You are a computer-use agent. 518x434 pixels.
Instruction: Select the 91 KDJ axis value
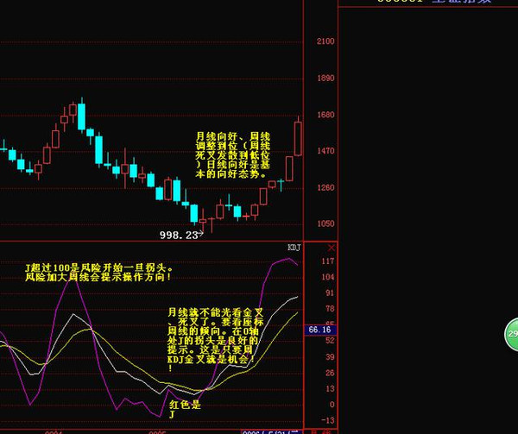pyautogui.click(x=330, y=292)
